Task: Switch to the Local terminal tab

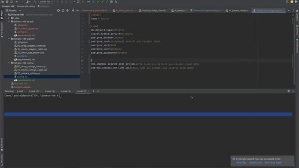Action: [20, 91]
